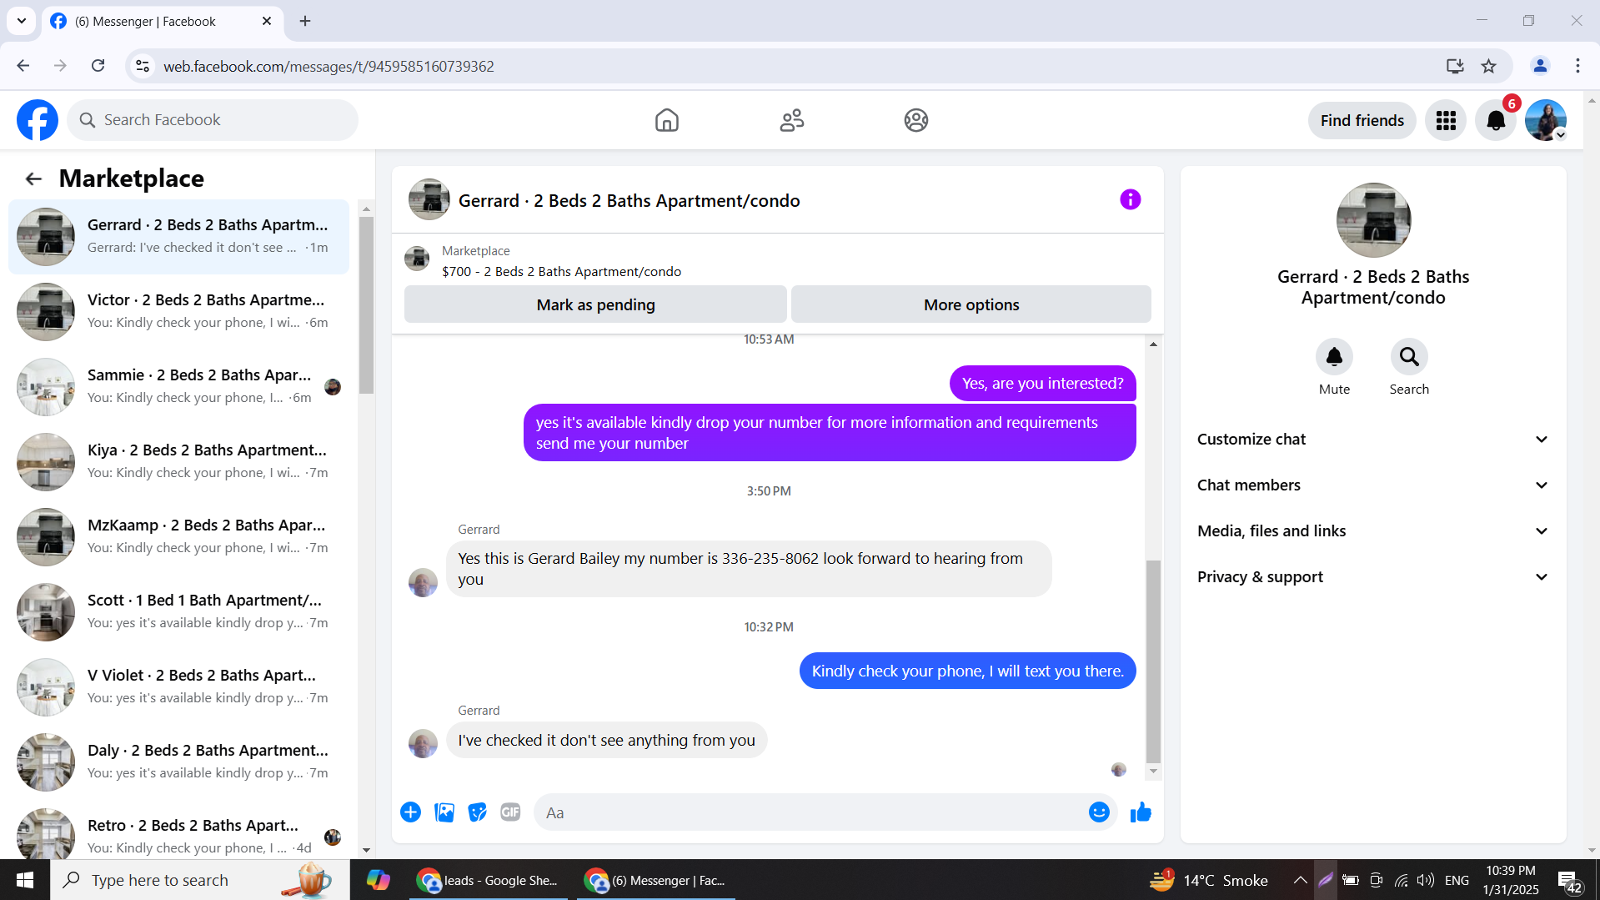Open Kiya conversation in chat list

click(178, 462)
